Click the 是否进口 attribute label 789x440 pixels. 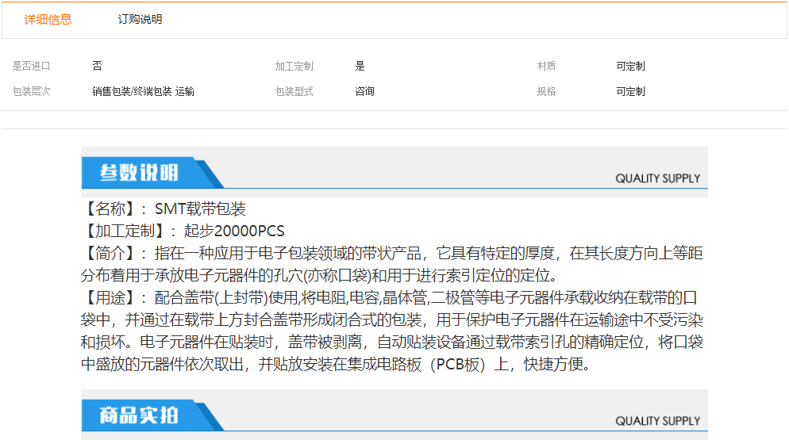[32, 67]
